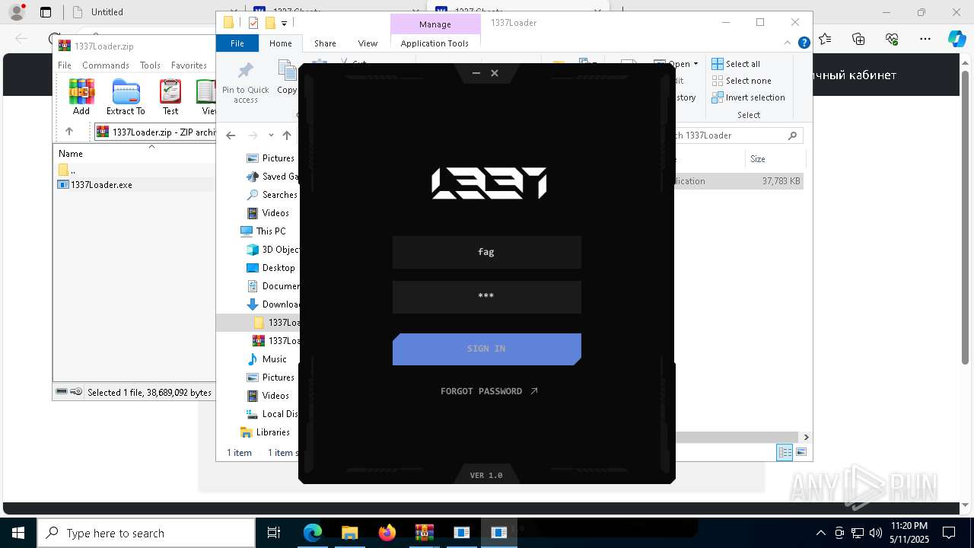Open the Commands menu in WinRAR

pyautogui.click(x=106, y=65)
